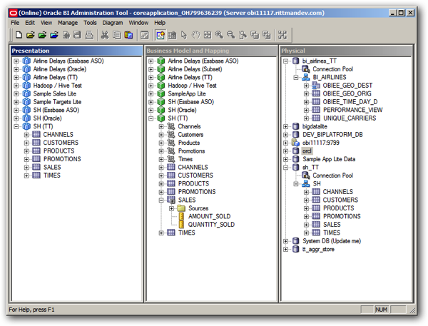Image resolution: width=428 pixels, height=326 pixels.
Task: Click the BI_AIRLINES schema icon
Action: (306, 77)
